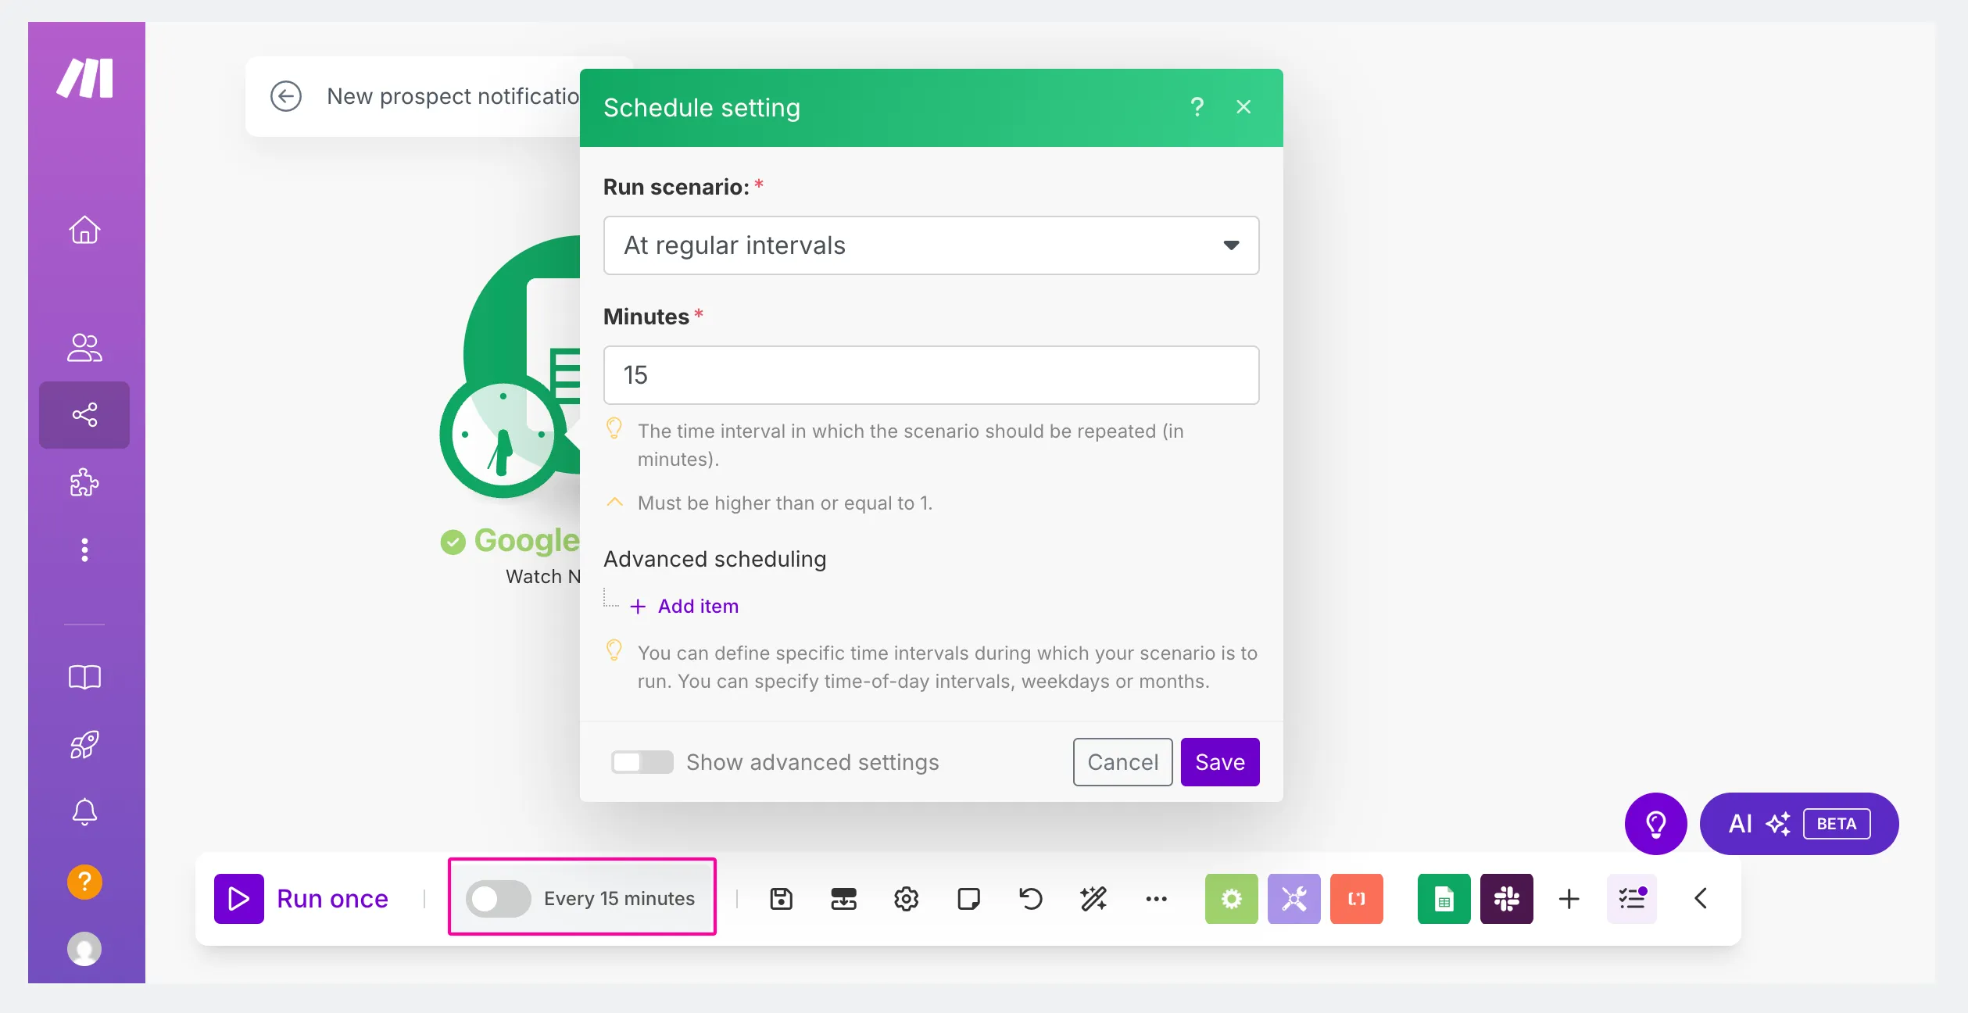Open the Templates puzzle piece icon
Image resolution: width=1968 pixels, height=1013 pixels.
(84, 482)
